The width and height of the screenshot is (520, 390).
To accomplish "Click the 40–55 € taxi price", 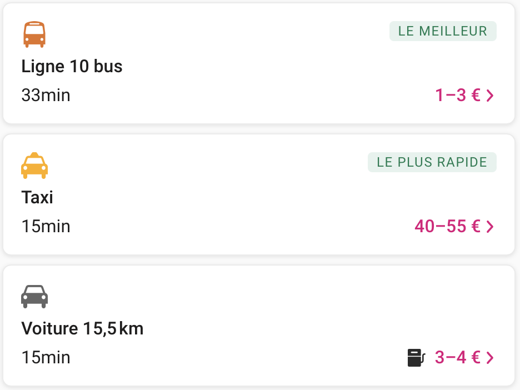I will [x=447, y=226].
